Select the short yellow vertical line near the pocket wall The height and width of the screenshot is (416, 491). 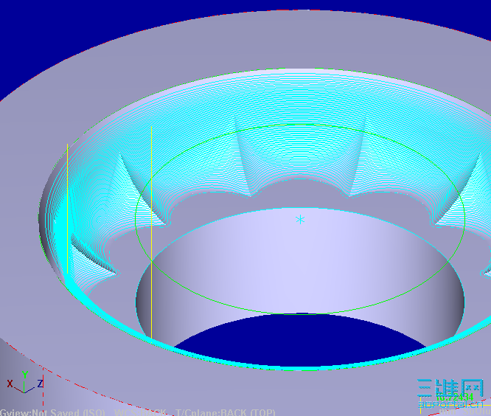(x=67, y=209)
